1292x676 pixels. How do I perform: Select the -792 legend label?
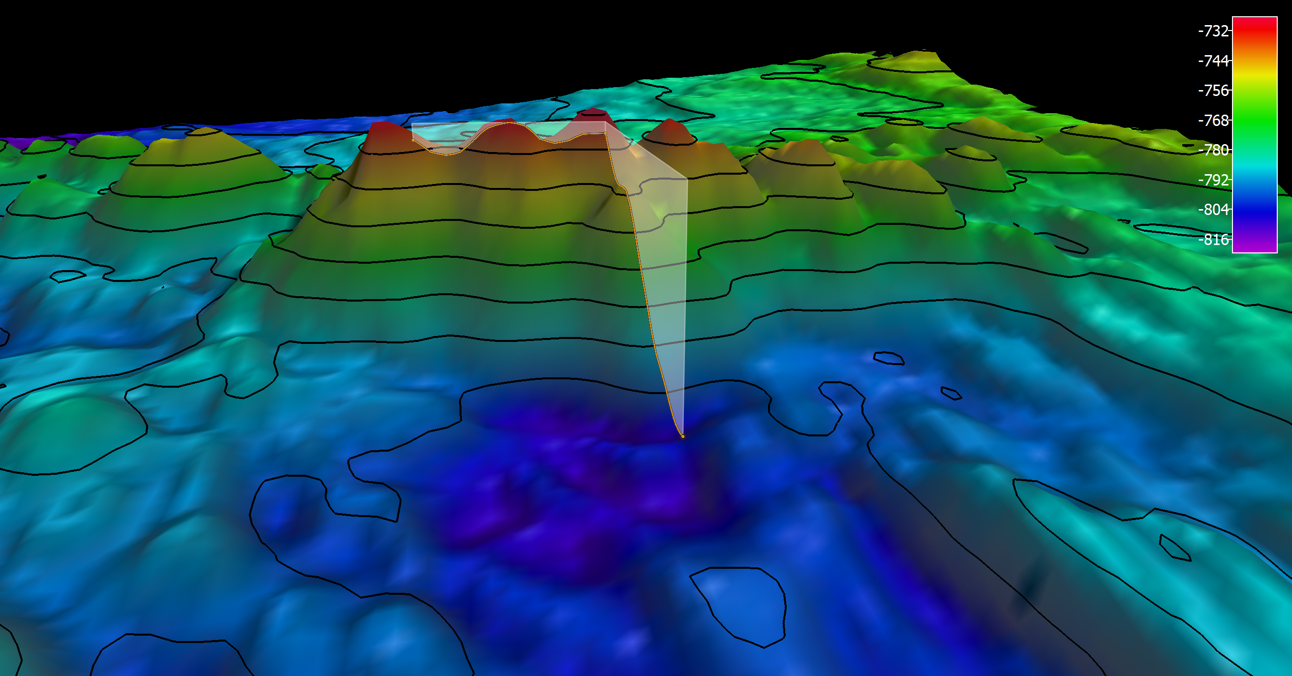point(1213,180)
